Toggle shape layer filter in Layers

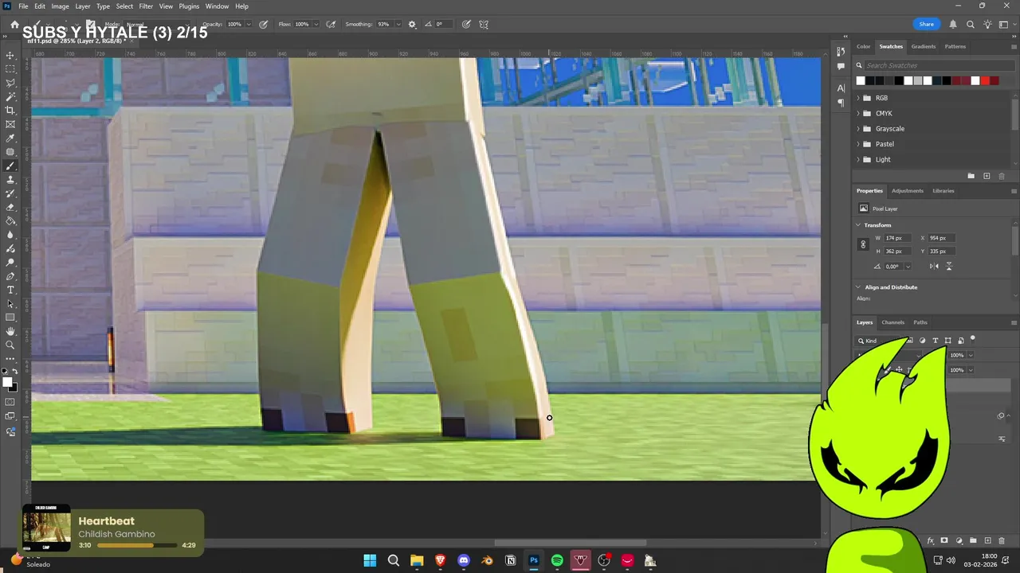tap(948, 341)
